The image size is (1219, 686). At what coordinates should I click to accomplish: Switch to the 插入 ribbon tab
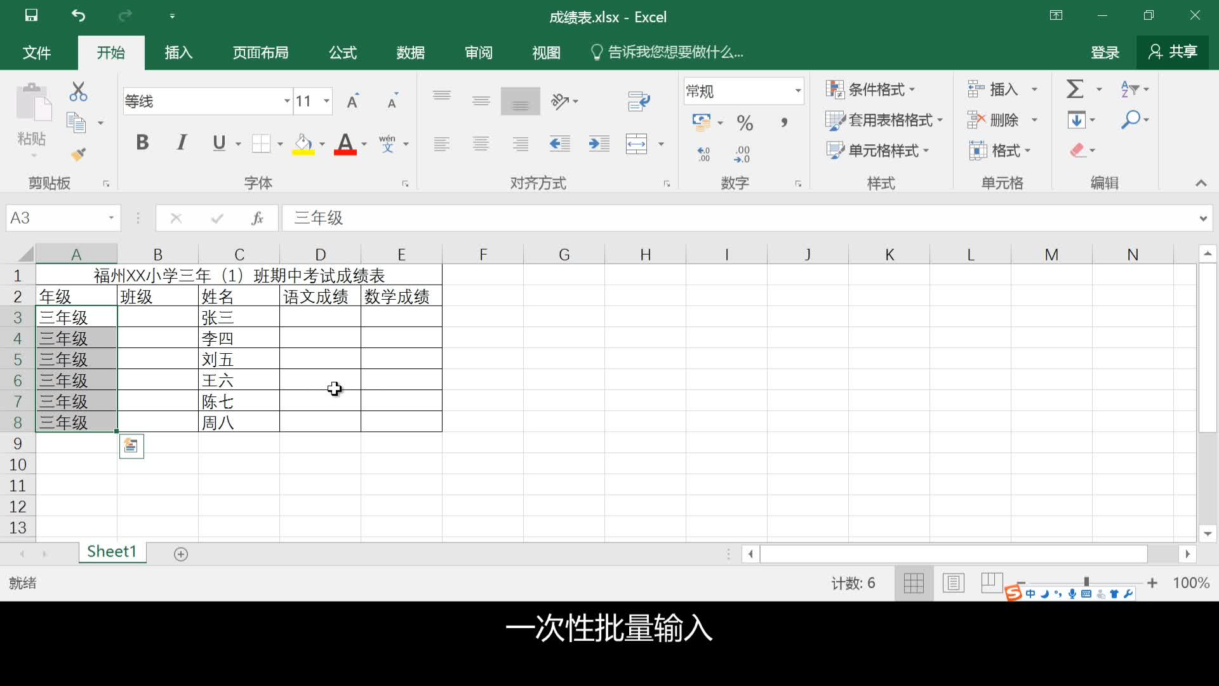pos(177,53)
